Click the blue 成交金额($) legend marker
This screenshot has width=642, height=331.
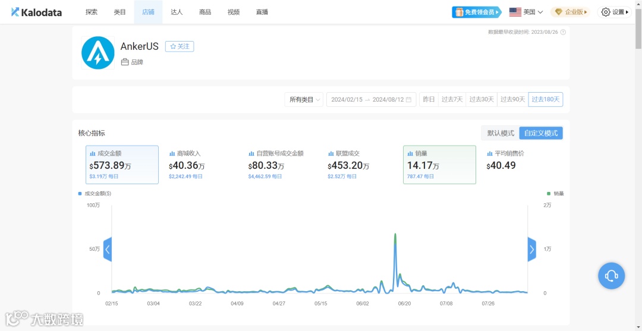pyautogui.click(x=80, y=194)
